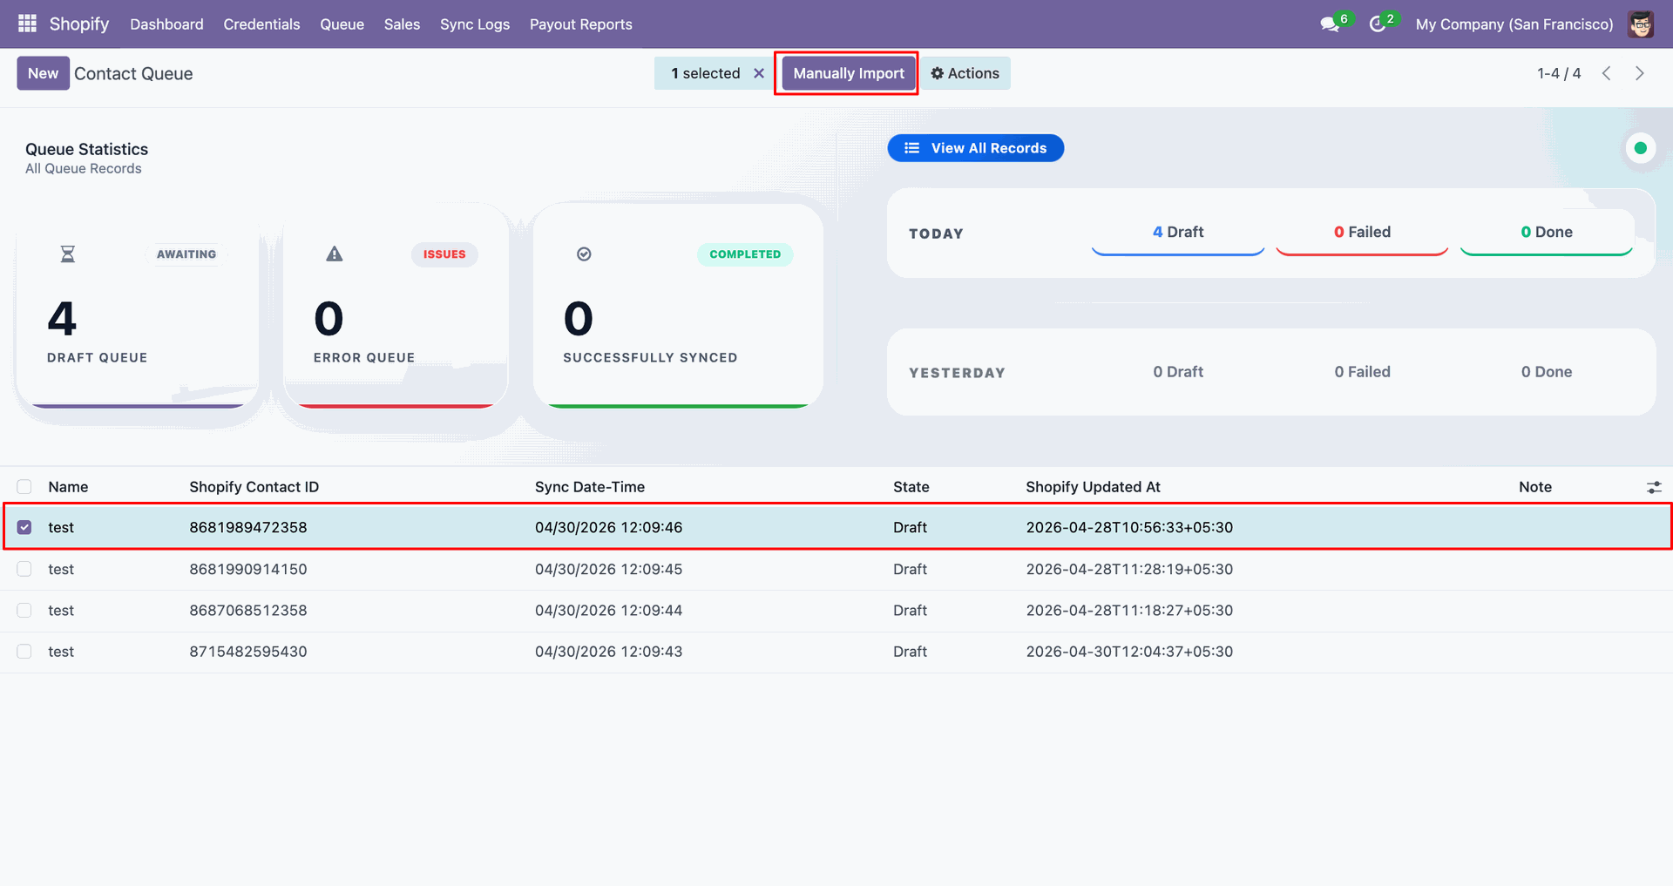
Task: Clear the selection with the X icon
Action: (x=759, y=73)
